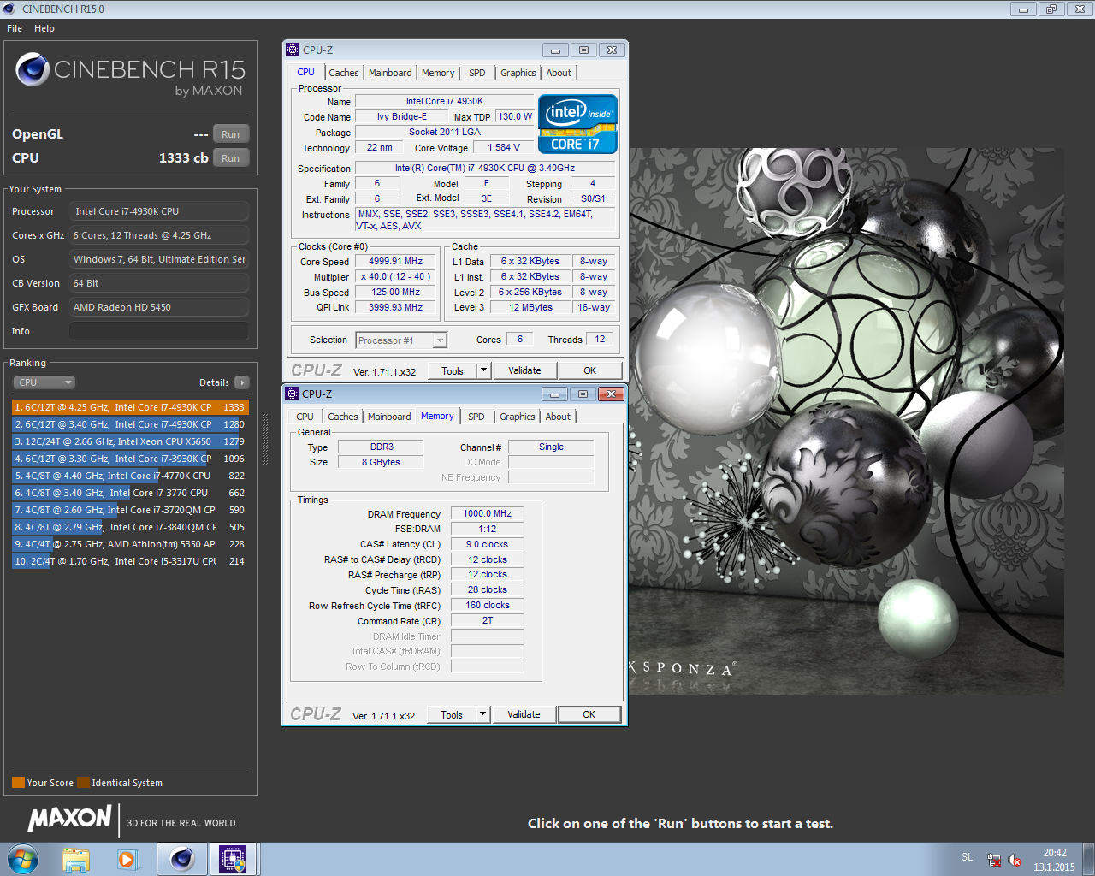Open Tools dropdown arrow in upper CPU-Z
The image size is (1095, 876).
(483, 370)
